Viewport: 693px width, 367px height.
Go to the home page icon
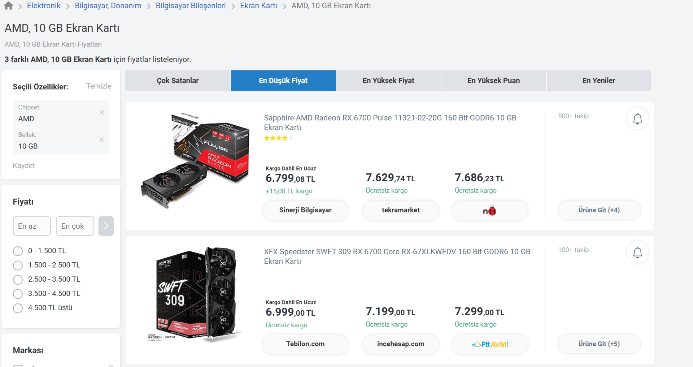8,6
